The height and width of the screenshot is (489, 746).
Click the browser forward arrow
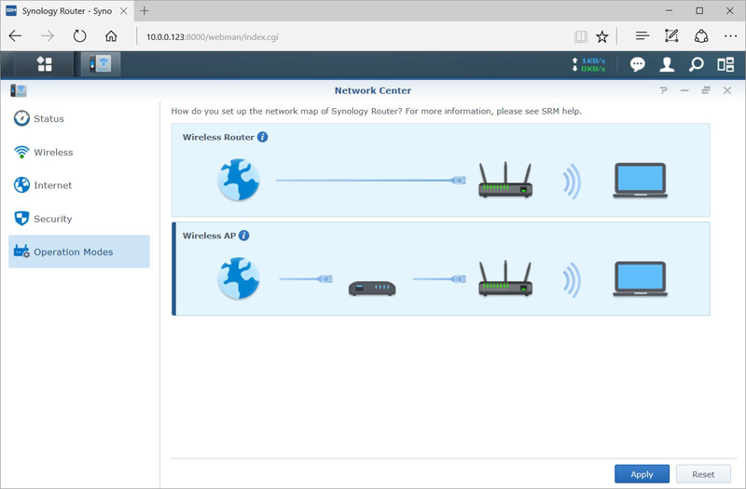click(x=48, y=36)
